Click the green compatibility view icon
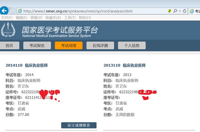This screenshot has width=200, height=132. pos(170,11)
